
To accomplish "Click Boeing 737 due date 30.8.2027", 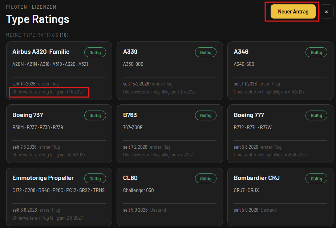I will (49, 155).
